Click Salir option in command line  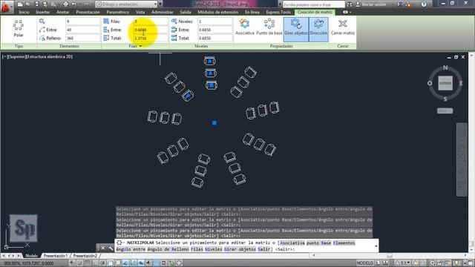(264, 249)
